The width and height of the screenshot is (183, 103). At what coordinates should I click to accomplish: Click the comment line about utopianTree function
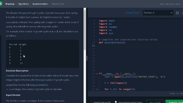(x=128, y=39)
